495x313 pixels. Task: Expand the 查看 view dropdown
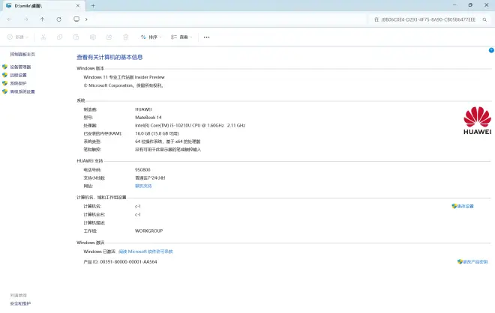(182, 37)
